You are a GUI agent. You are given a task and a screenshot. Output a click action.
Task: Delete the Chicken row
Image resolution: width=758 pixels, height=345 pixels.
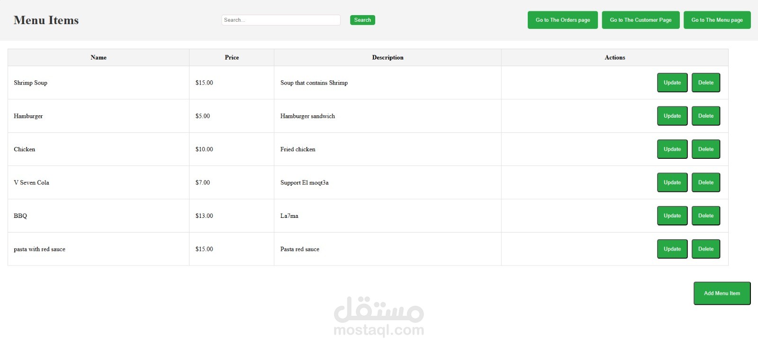pos(706,149)
